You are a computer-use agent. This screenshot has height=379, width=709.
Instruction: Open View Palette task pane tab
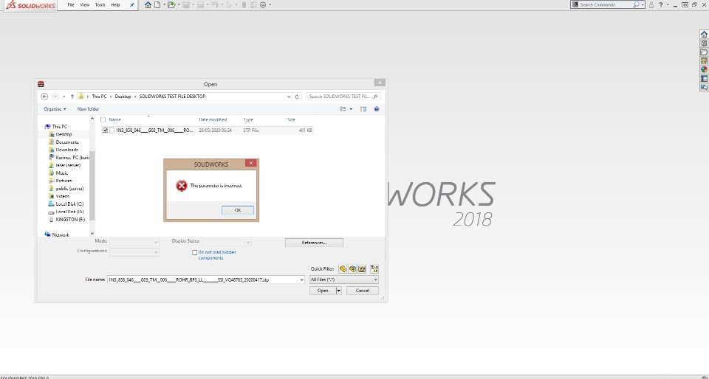[704, 61]
